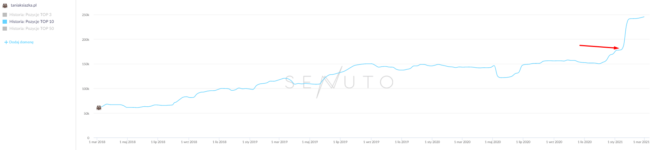Image resolution: width=655 pixels, height=150 pixels.
Task: Click the gray TOP 50 color square
Action: 5,29
